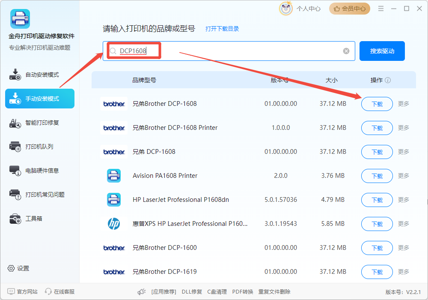The height and width of the screenshot is (300, 428).
Task: Download 兄弟Brother DCP-1600 driver
Action: (x=377, y=248)
